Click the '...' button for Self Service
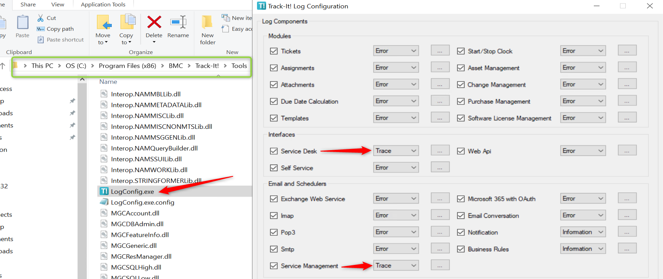 440,167
